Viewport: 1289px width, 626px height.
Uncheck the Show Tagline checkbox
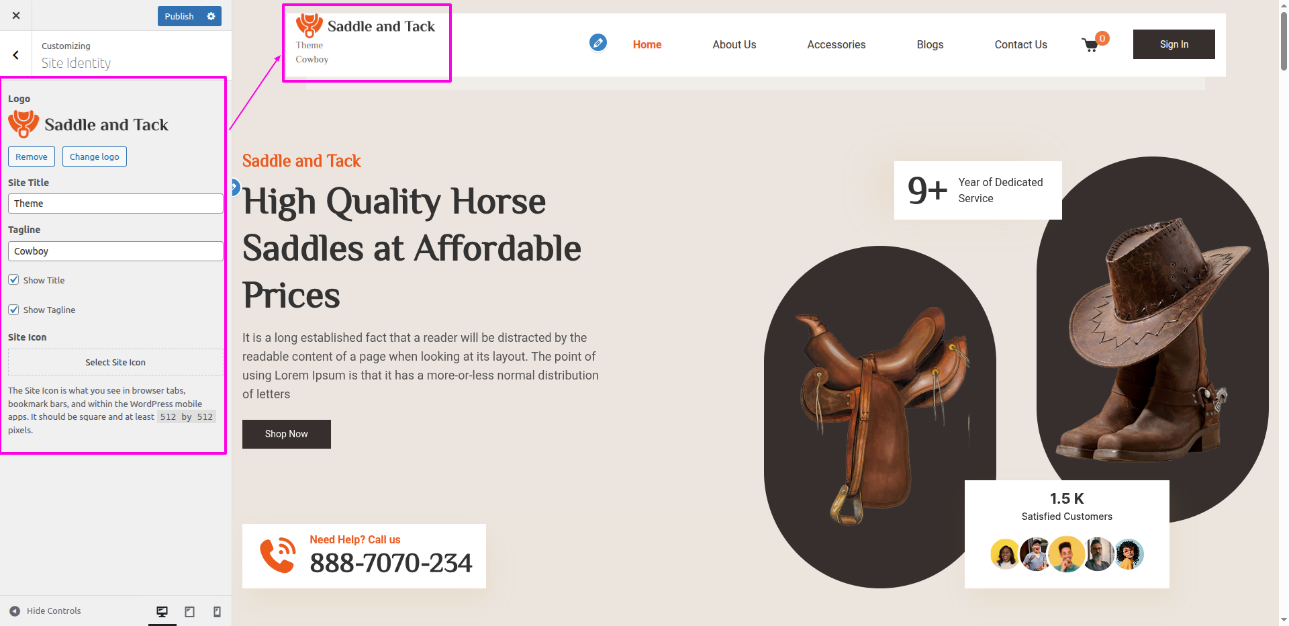13,309
